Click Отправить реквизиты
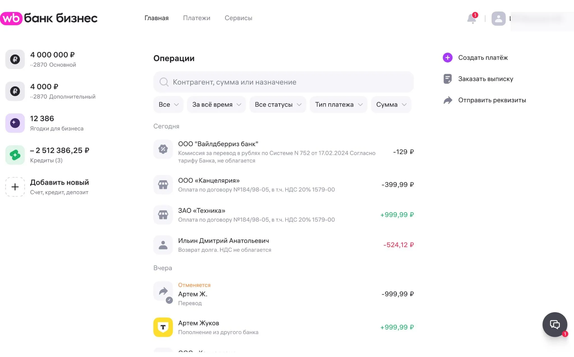Viewport: 574px width, 357px height. click(x=492, y=100)
